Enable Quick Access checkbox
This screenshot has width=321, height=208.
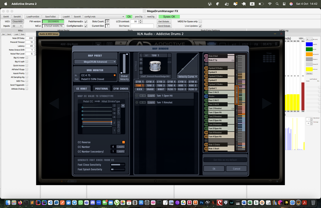click(27, 66)
